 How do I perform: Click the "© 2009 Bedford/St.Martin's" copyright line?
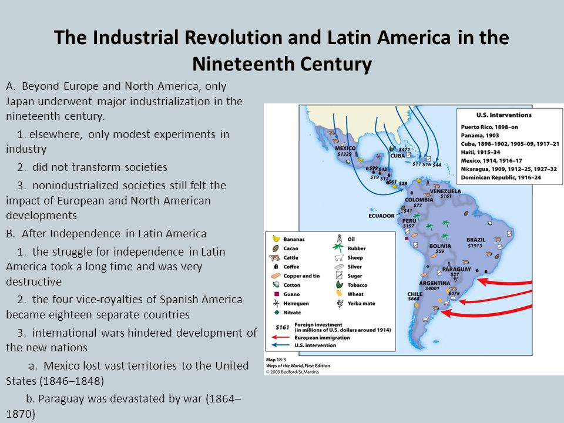point(293,372)
